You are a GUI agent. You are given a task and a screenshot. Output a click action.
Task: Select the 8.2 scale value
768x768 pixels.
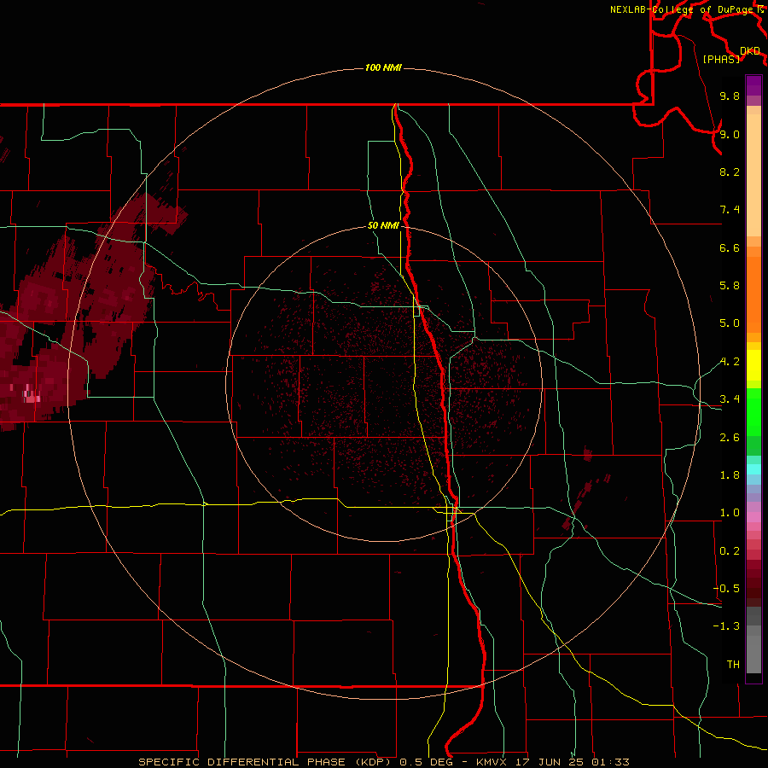tap(730, 172)
